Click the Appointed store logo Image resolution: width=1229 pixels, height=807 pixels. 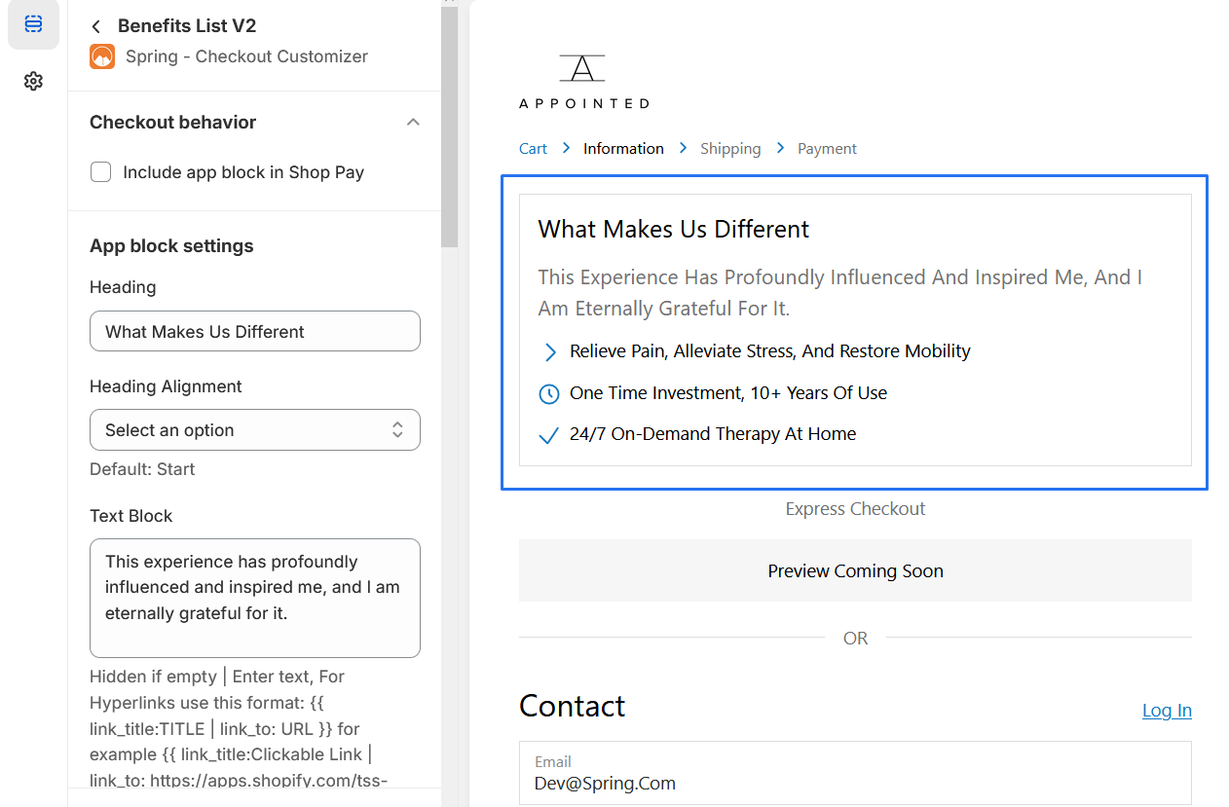[583, 81]
